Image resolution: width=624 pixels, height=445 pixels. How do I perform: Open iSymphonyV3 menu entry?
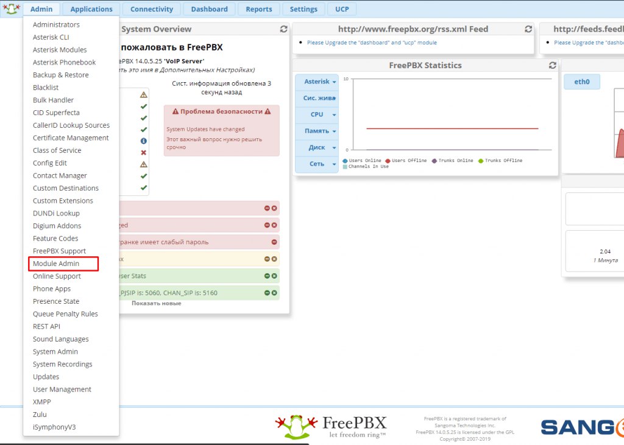[x=54, y=427]
